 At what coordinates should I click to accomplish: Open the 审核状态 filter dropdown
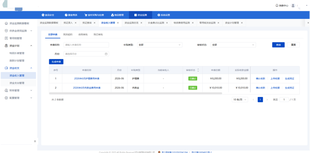click(x=233, y=45)
